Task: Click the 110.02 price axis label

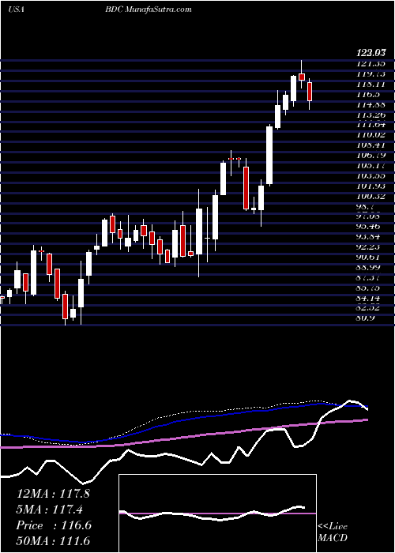Action: [x=371, y=135]
